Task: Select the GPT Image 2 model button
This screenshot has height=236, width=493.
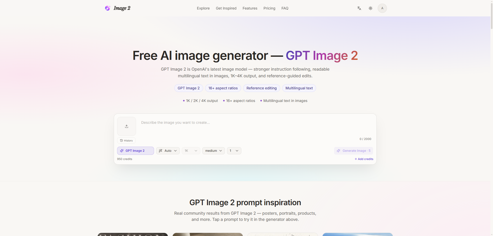Action: pos(136,151)
